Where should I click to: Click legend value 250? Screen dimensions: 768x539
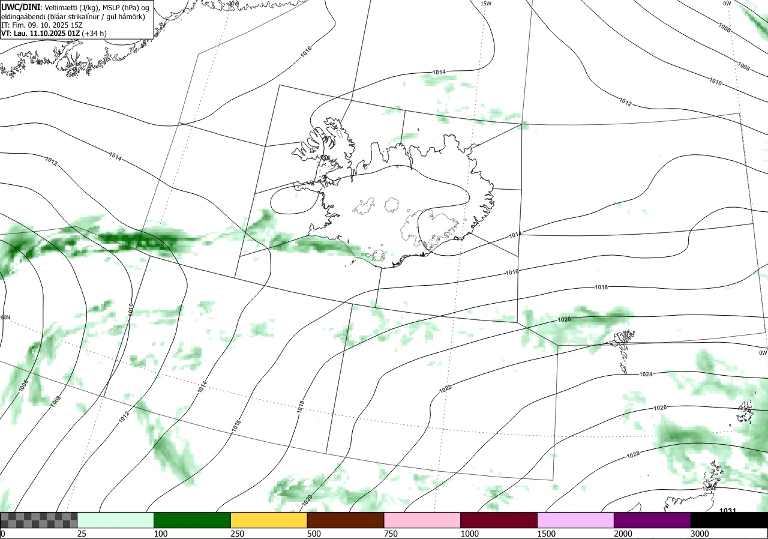[238, 534]
